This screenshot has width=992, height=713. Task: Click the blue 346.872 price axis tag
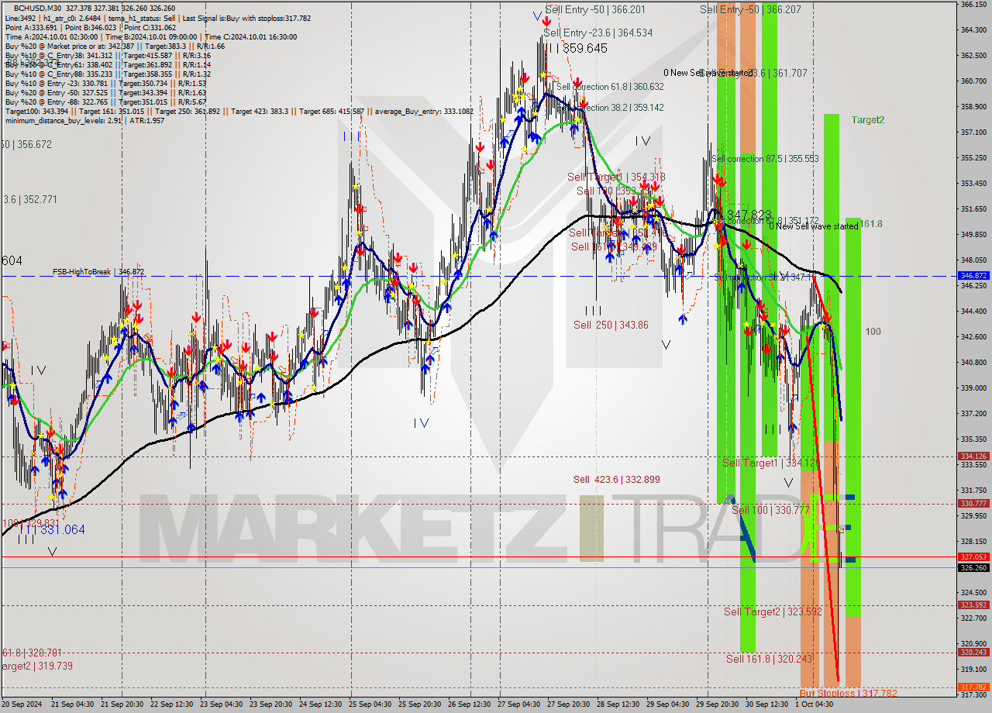point(973,275)
